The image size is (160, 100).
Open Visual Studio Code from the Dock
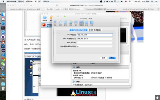coord(3,55)
